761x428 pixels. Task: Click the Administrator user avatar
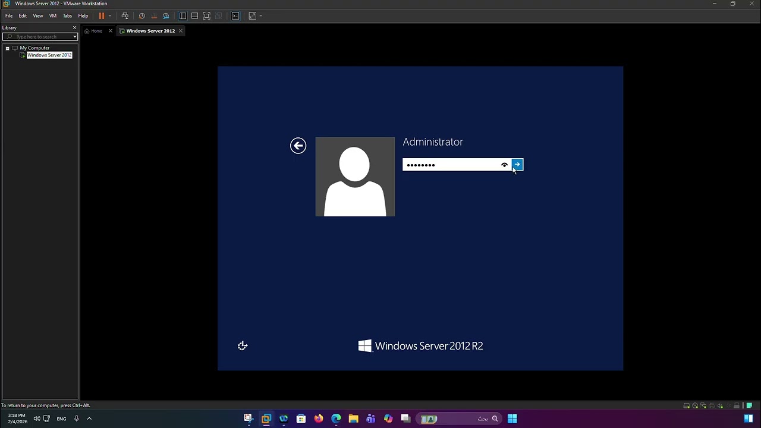click(x=355, y=177)
